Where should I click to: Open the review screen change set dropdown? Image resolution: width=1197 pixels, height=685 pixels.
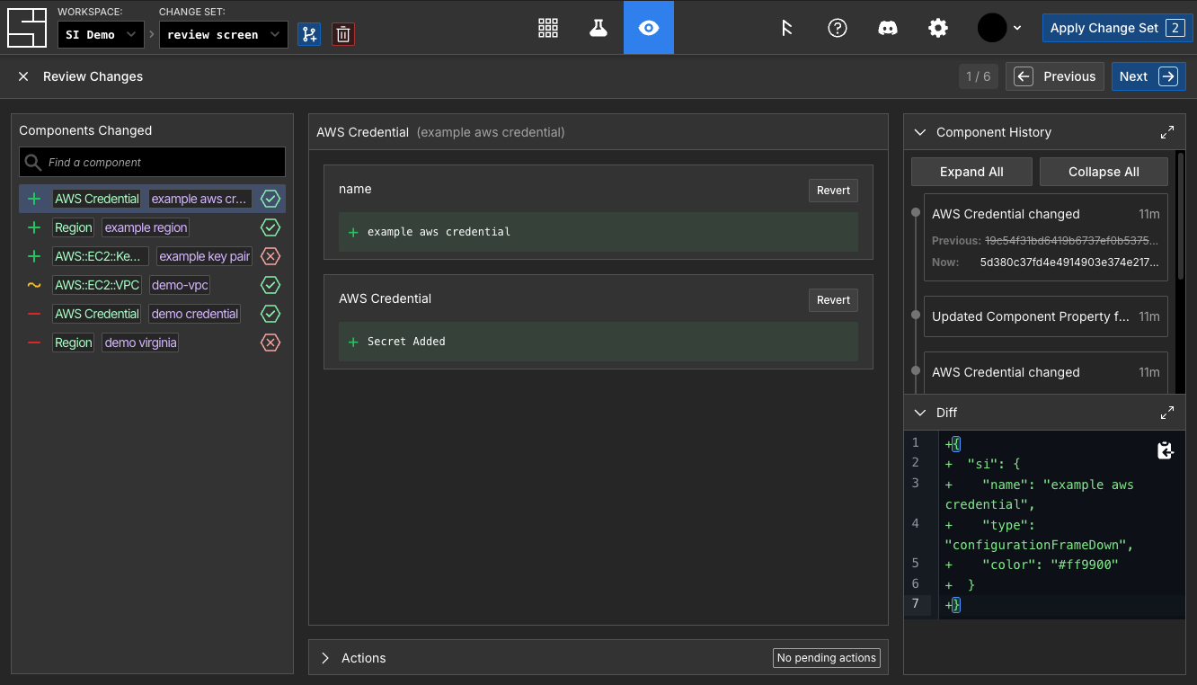pyautogui.click(x=225, y=35)
